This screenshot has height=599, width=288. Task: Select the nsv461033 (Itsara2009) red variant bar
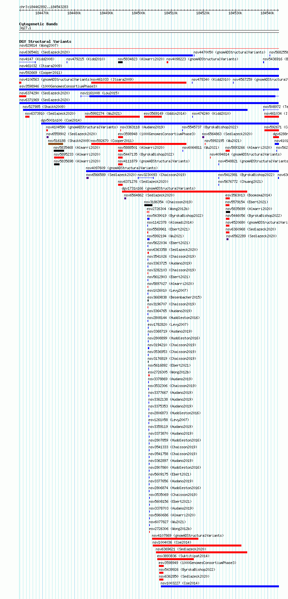pos(139,83)
